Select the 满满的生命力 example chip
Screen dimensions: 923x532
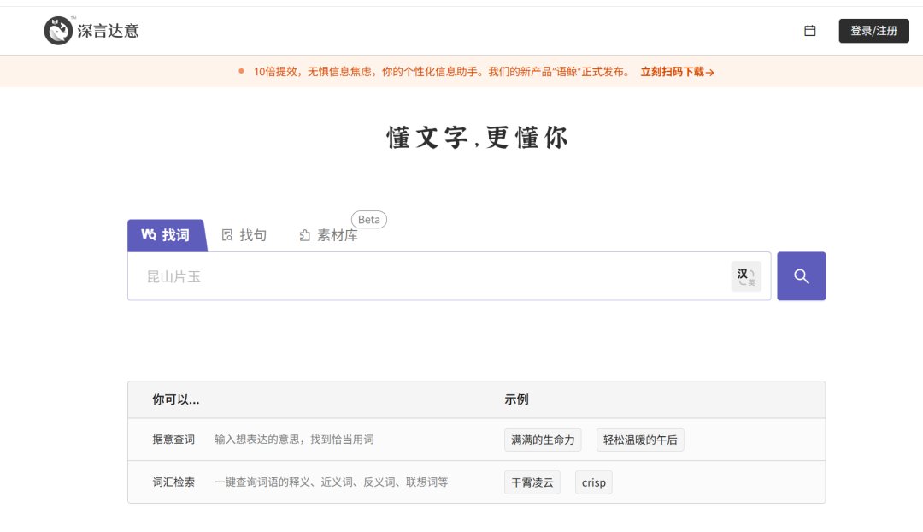543,439
